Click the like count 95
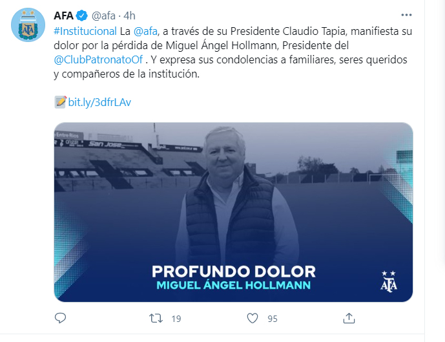This screenshot has height=342, width=445. (x=273, y=319)
